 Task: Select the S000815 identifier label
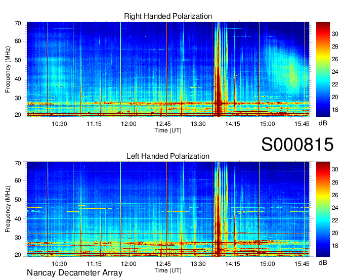pyautogui.click(x=297, y=145)
